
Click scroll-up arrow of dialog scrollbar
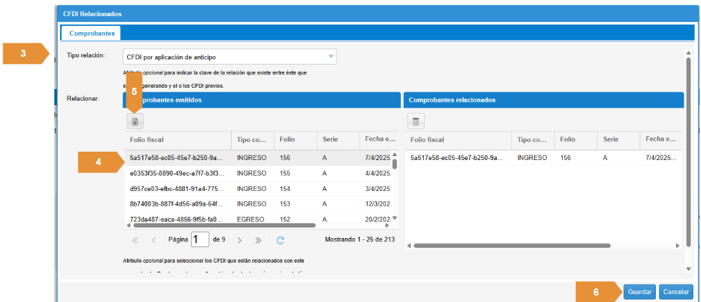pyautogui.click(x=689, y=53)
